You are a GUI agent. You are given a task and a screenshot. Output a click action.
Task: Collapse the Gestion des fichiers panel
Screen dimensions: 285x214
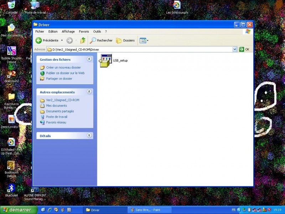pyautogui.click(x=89, y=59)
